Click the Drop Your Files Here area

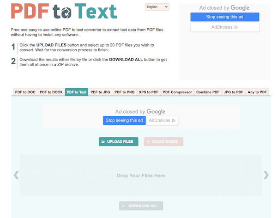tap(141, 175)
